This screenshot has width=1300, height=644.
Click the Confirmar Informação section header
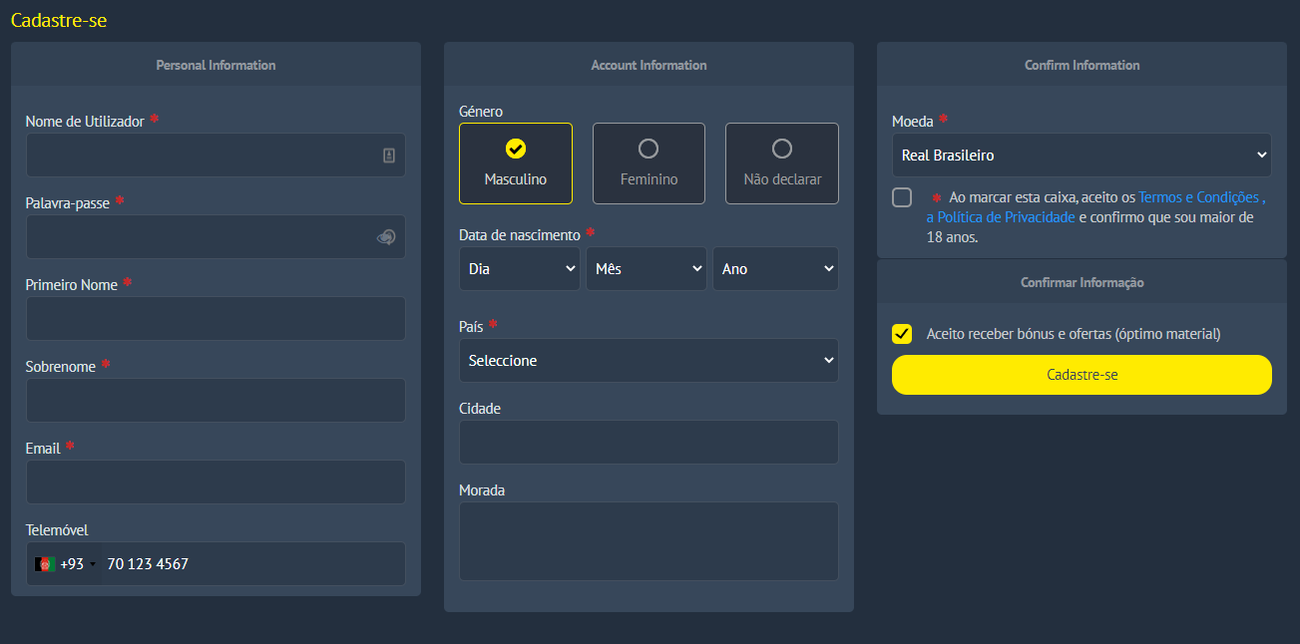(x=1082, y=282)
